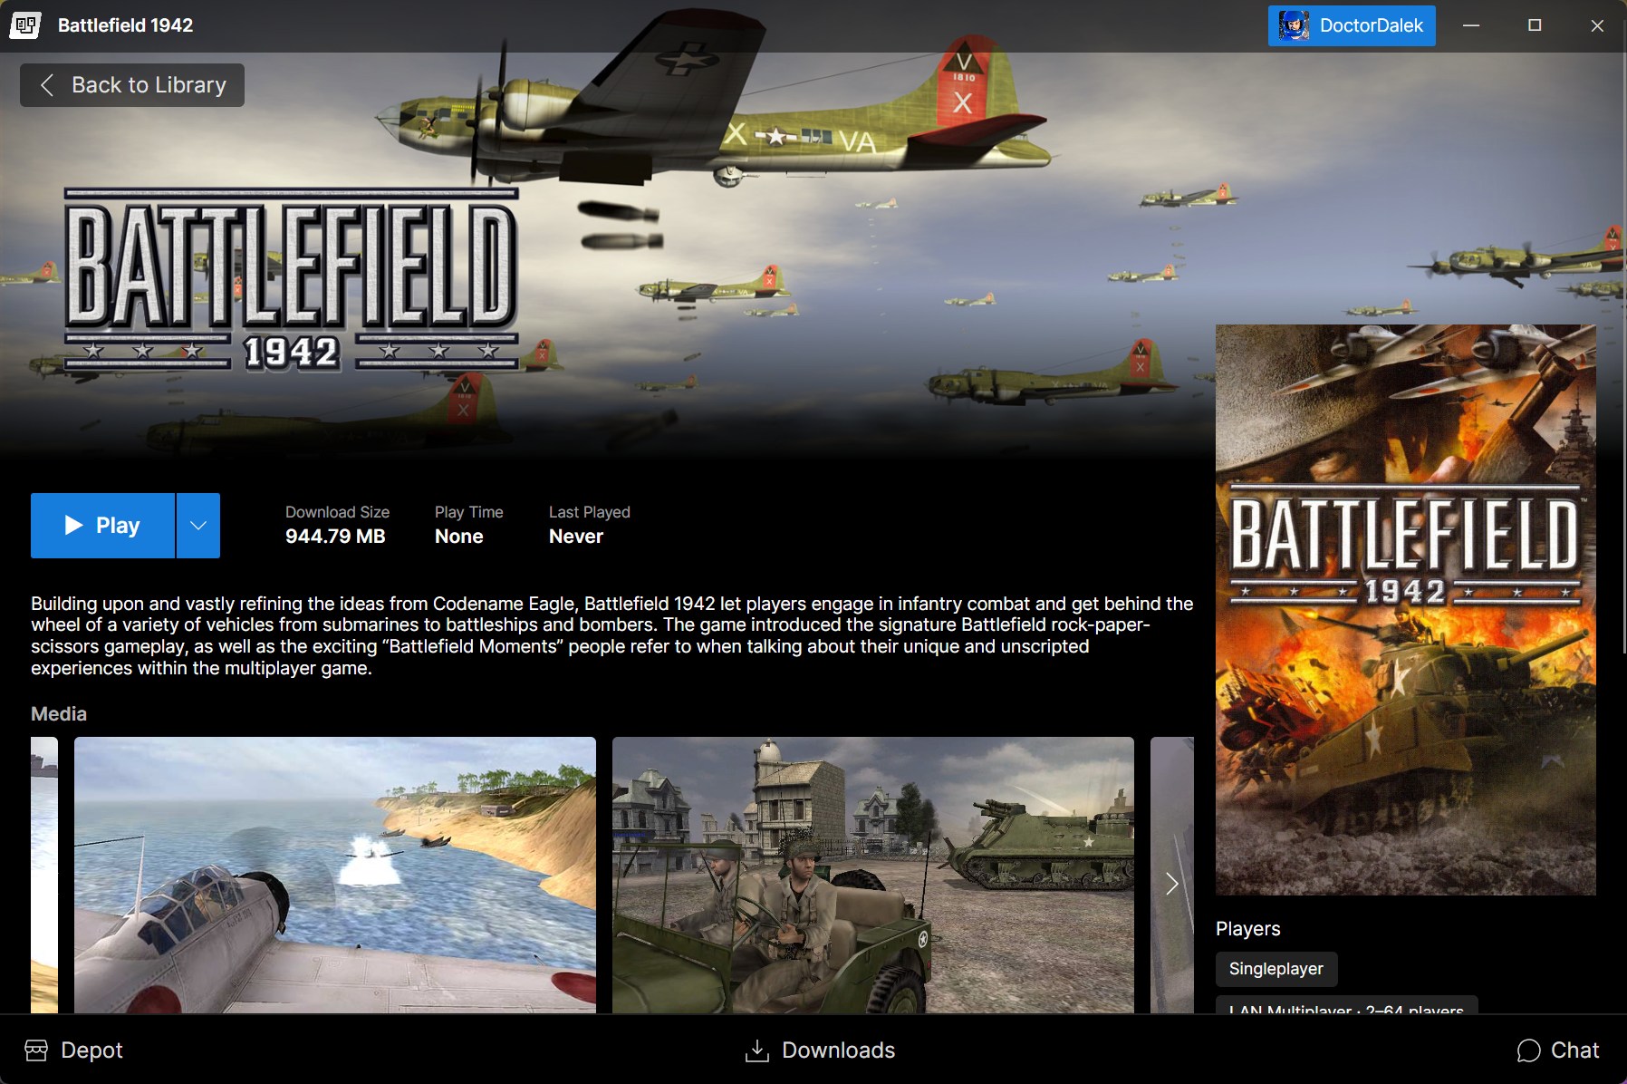Advance media carousel with right chevron

[1172, 884]
